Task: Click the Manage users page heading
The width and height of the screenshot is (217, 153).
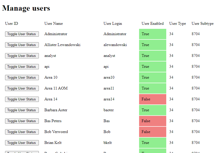Action: pos(26,8)
